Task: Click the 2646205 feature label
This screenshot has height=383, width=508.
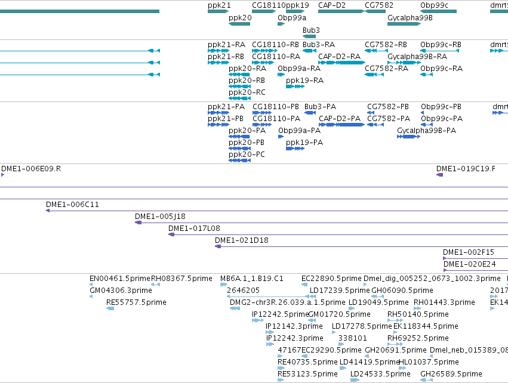Action: 243,291
